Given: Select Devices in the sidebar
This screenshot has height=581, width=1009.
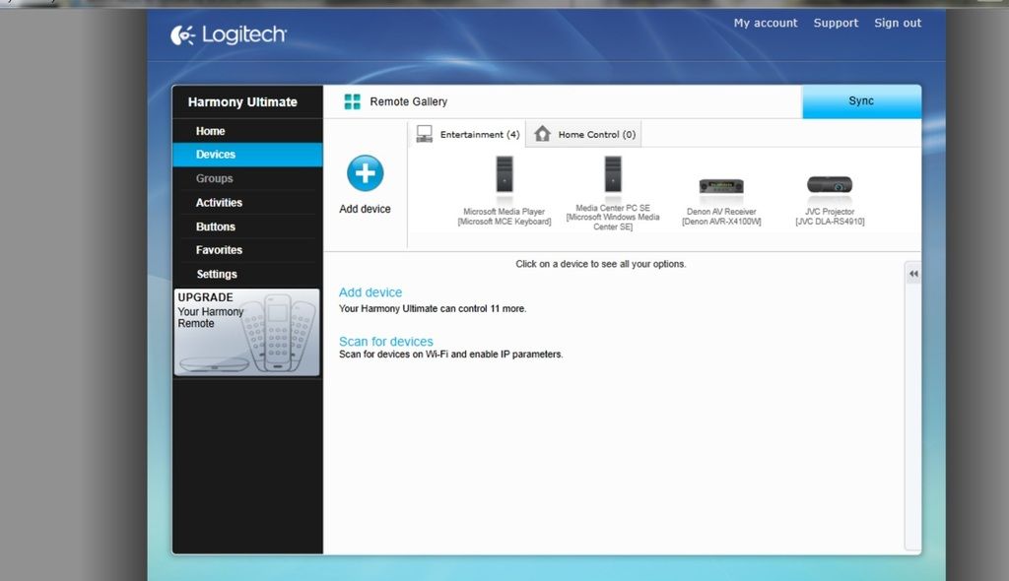Looking at the screenshot, I should pos(247,155).
